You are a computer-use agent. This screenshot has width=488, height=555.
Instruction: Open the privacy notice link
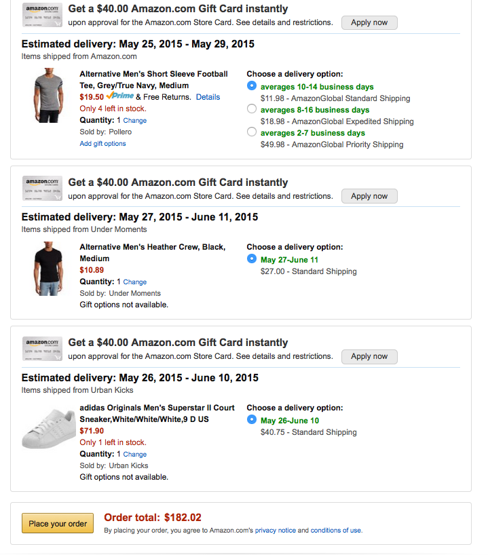tap(275, 531)
